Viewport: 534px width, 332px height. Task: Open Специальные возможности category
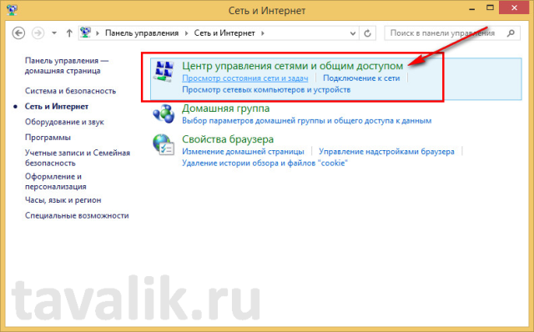[77, 215]
